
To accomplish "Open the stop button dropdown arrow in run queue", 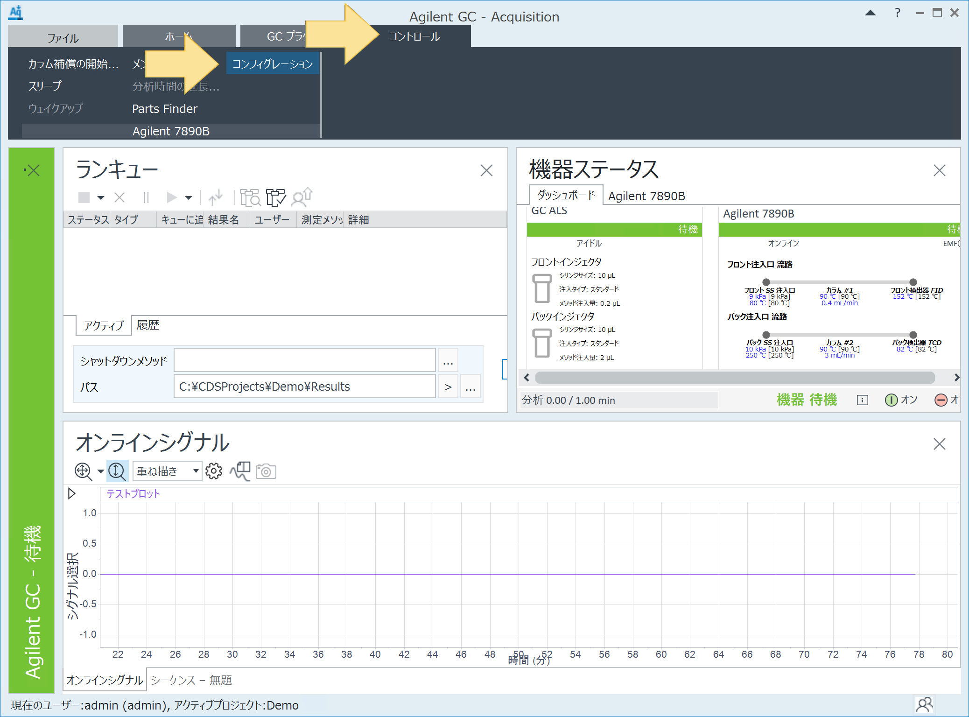I will point(100,198).
